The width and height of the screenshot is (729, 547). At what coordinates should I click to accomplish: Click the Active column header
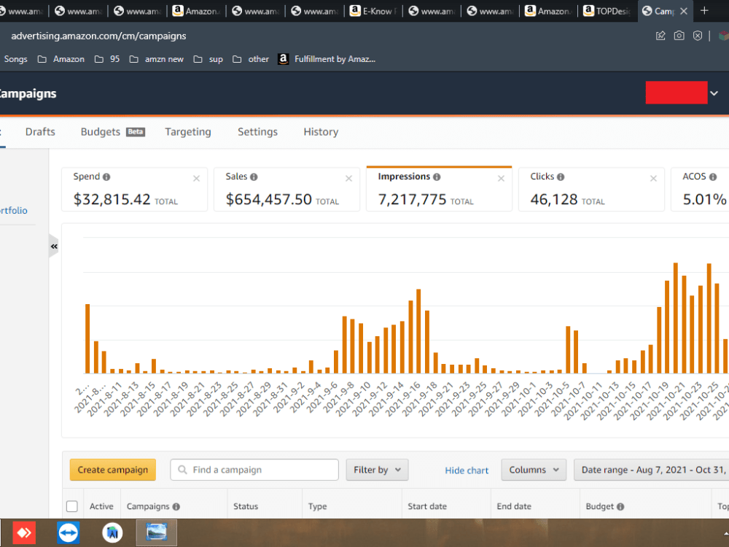pos(101,506)
